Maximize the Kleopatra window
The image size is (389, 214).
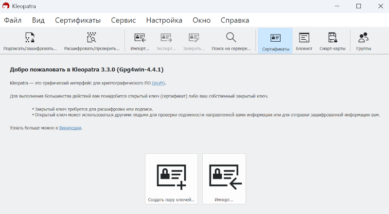(359, 6)
